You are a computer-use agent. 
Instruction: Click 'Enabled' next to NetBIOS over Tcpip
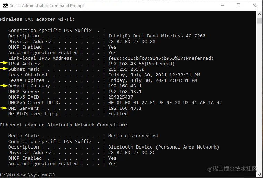click(x=118, y=114)
